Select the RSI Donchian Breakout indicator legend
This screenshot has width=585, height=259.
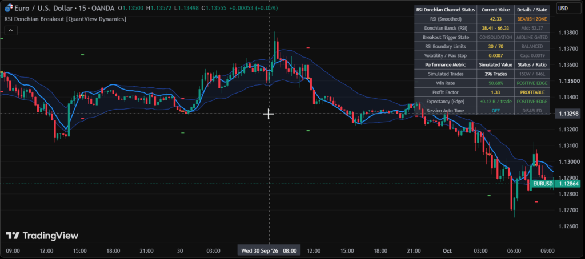click(65, 19)
